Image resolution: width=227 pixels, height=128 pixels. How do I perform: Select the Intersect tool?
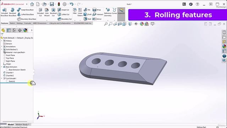(x=98, y=14)
